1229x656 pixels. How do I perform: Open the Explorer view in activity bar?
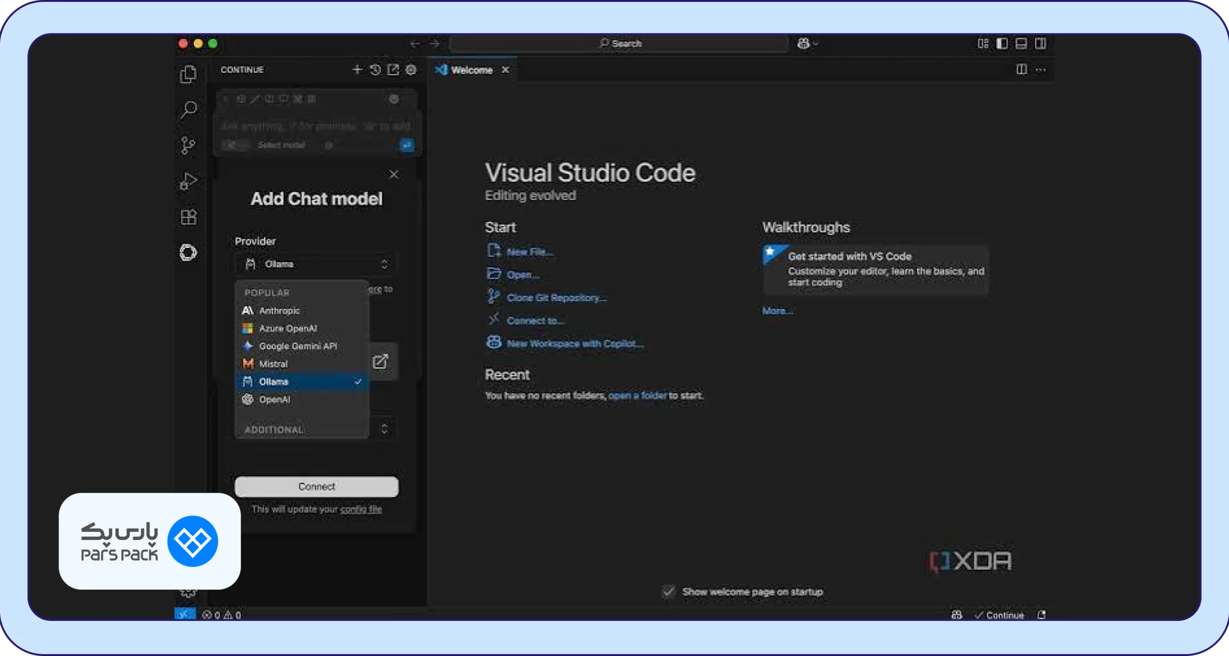[x=188, y=74]
